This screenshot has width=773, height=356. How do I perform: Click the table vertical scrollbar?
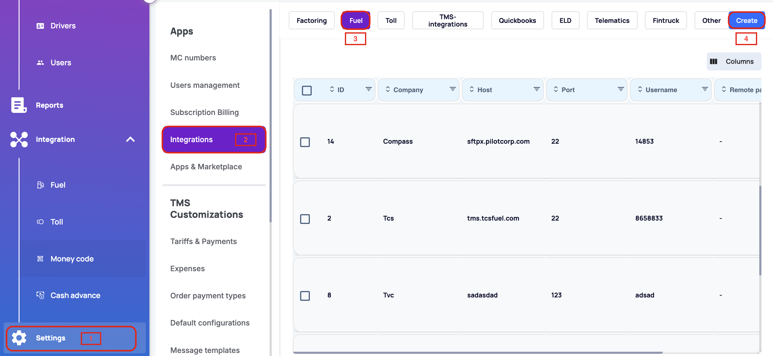coord(760,230)
